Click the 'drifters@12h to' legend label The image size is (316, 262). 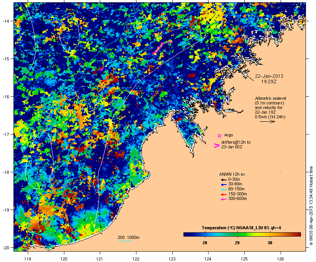coord(236,142)
